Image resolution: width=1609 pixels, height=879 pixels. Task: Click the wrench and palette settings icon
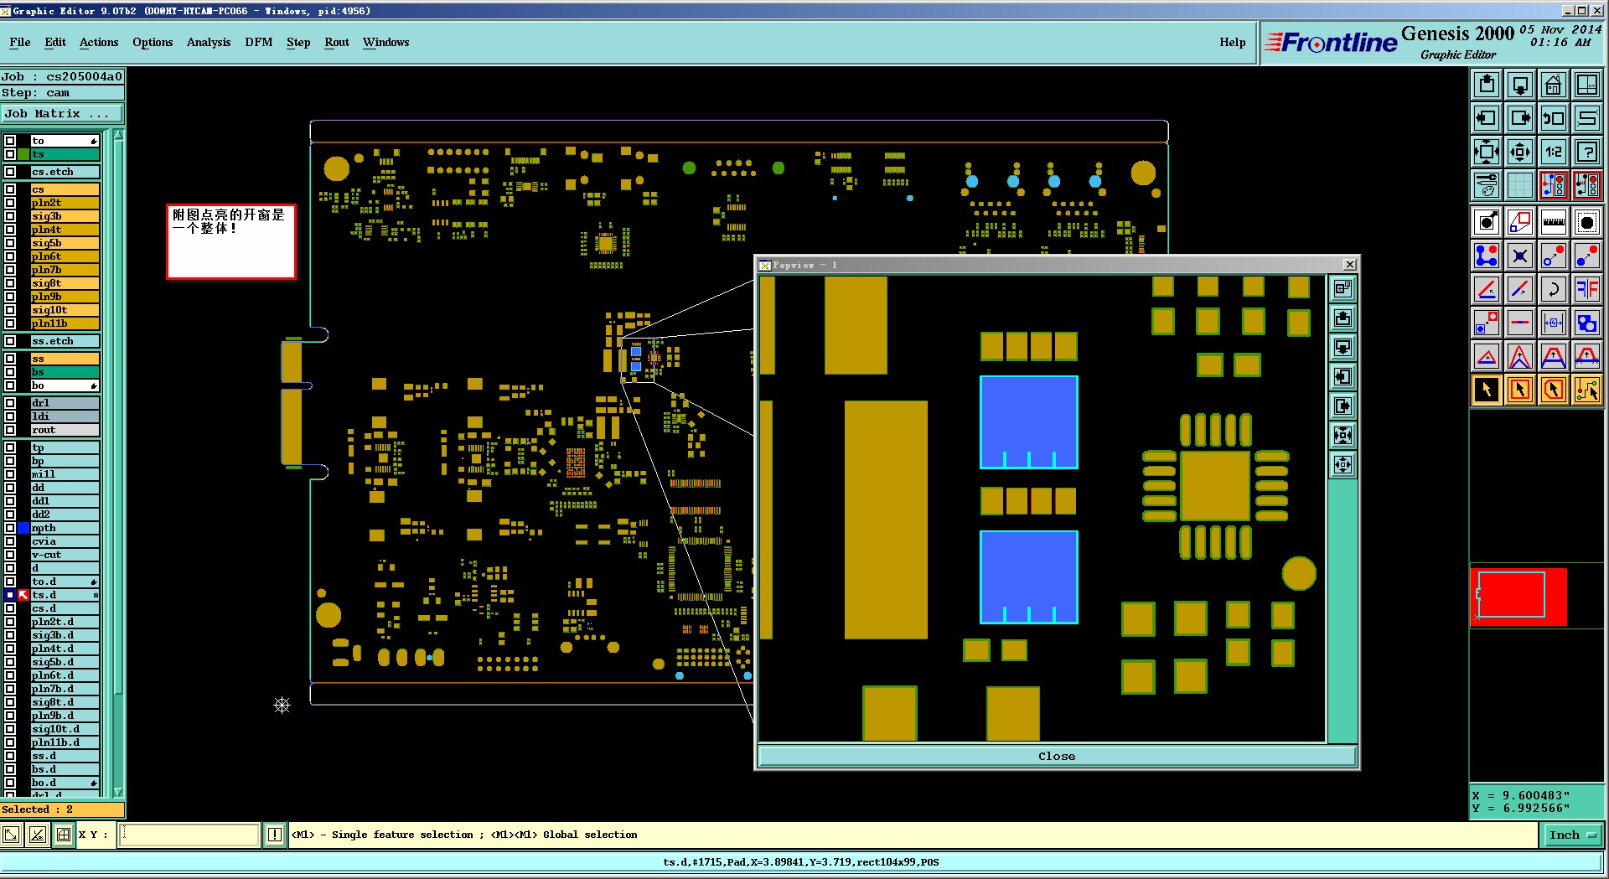(x=1487, y=185)
